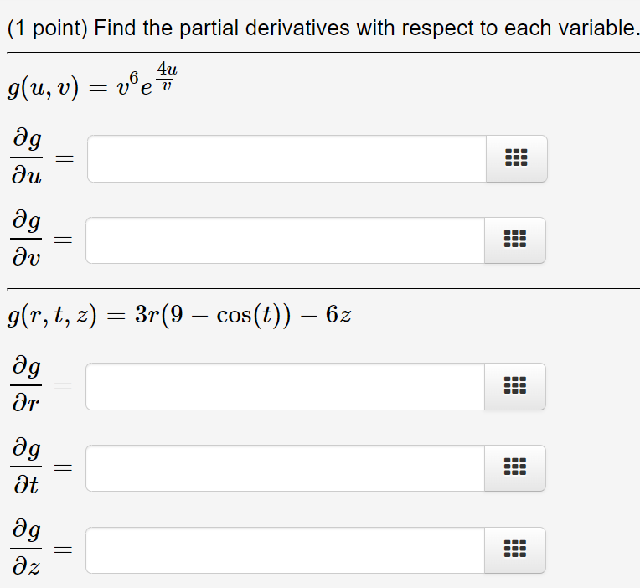Click the 4u/v exponent in the formula

pos(167,76)
